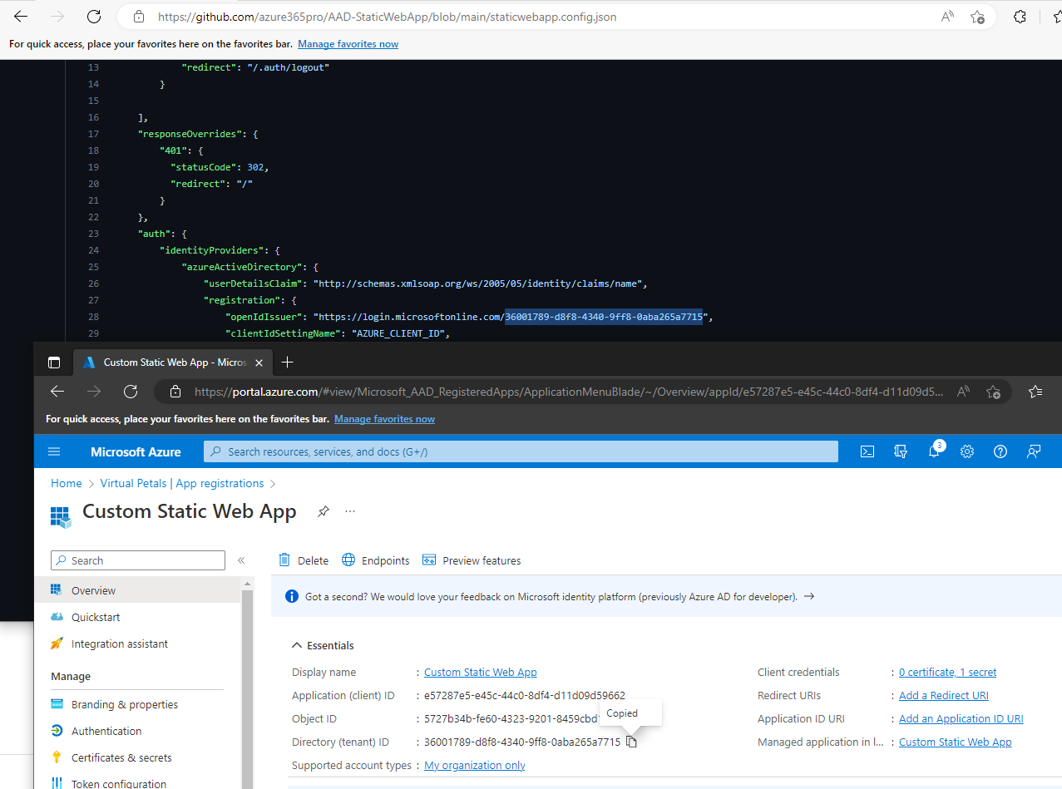Pin Custom Static Web App blade
The height and width of the screenshot is (789, 1062).
point(323,511)
